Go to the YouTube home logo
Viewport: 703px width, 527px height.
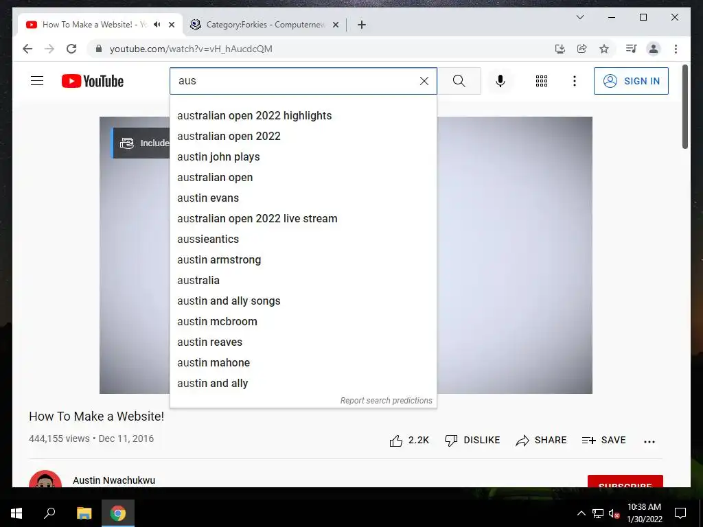pos(93,81)
